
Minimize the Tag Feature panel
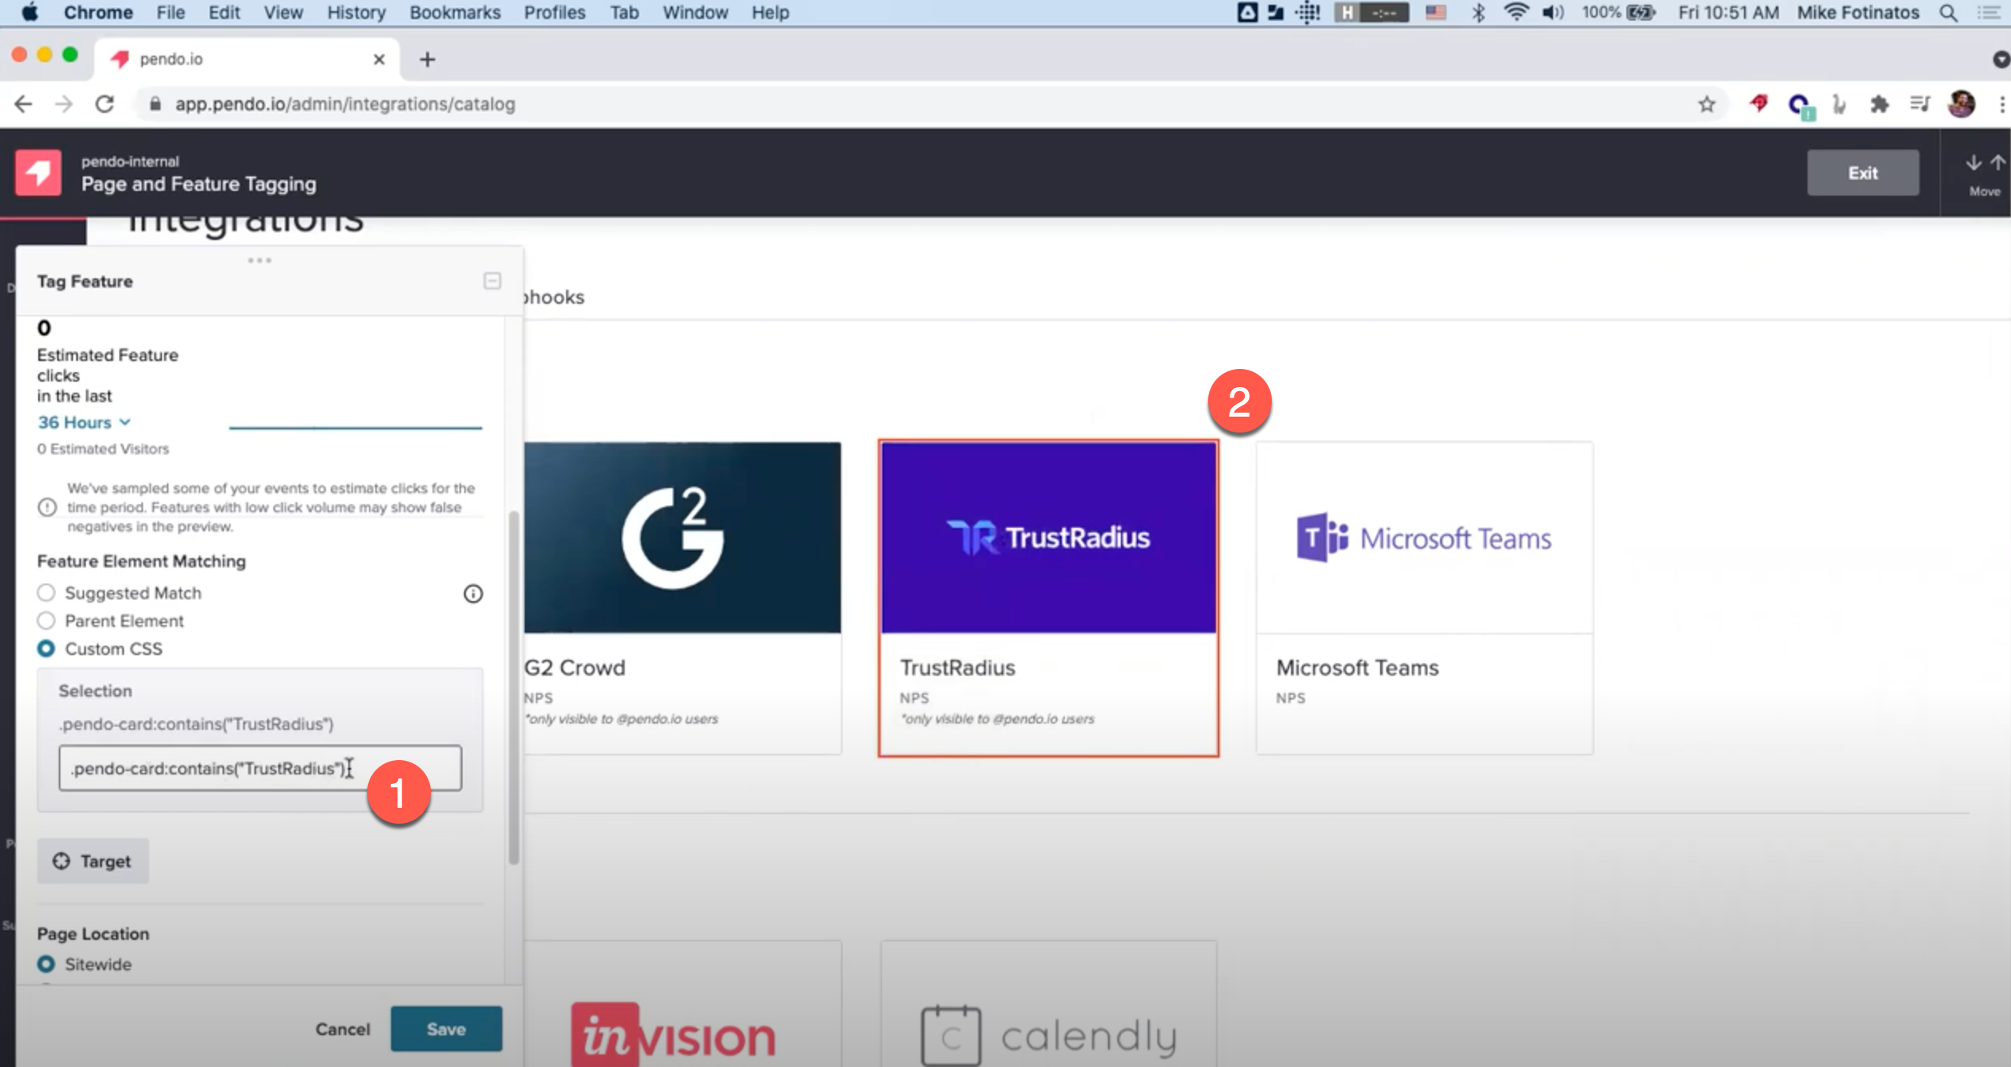click(x=492, y=281)
